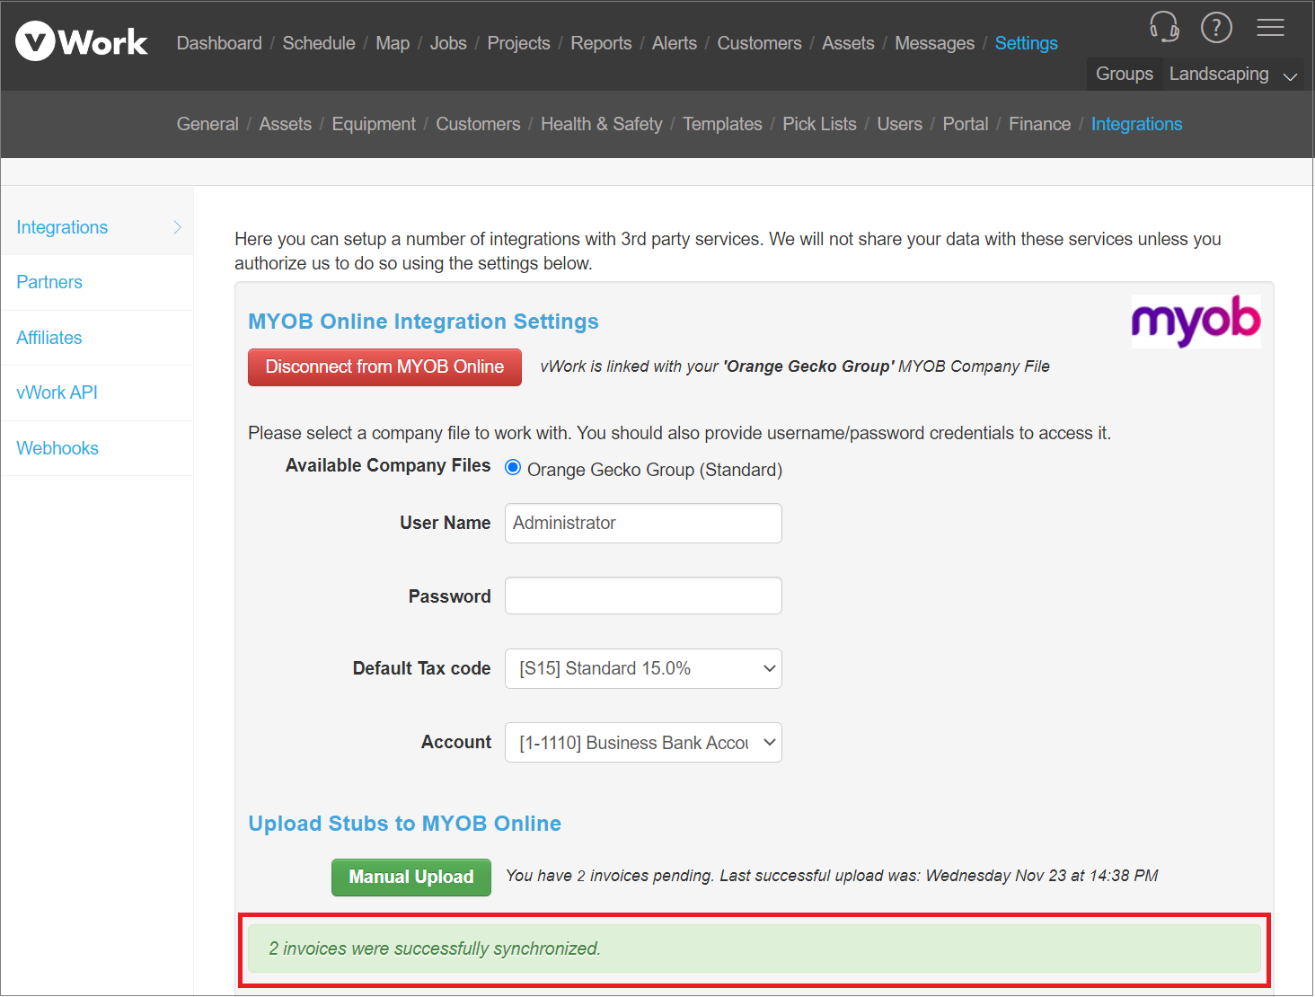
Task: Click the linked 'Orange Gecko Group' company file text
Action: click(x=795, y=366)
